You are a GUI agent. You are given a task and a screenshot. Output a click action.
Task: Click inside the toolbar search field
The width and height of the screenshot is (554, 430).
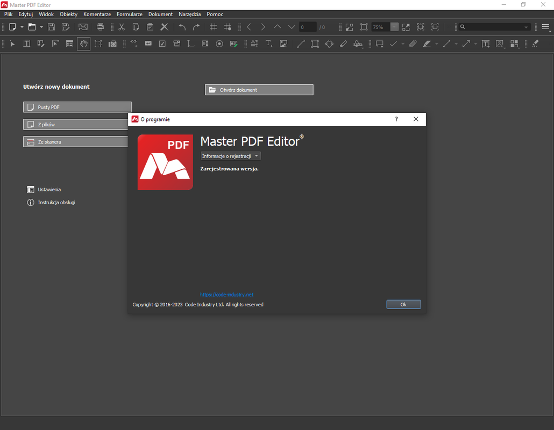click(494, 27)
